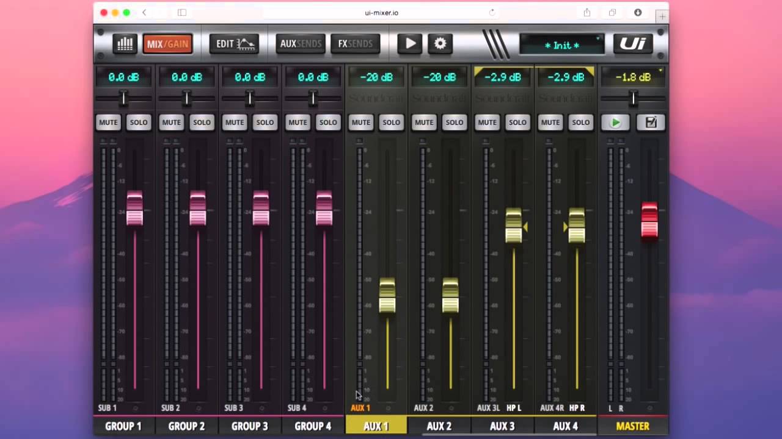
Task: Click AUX 1 level readout -20 dB
Action: point(376,77)
